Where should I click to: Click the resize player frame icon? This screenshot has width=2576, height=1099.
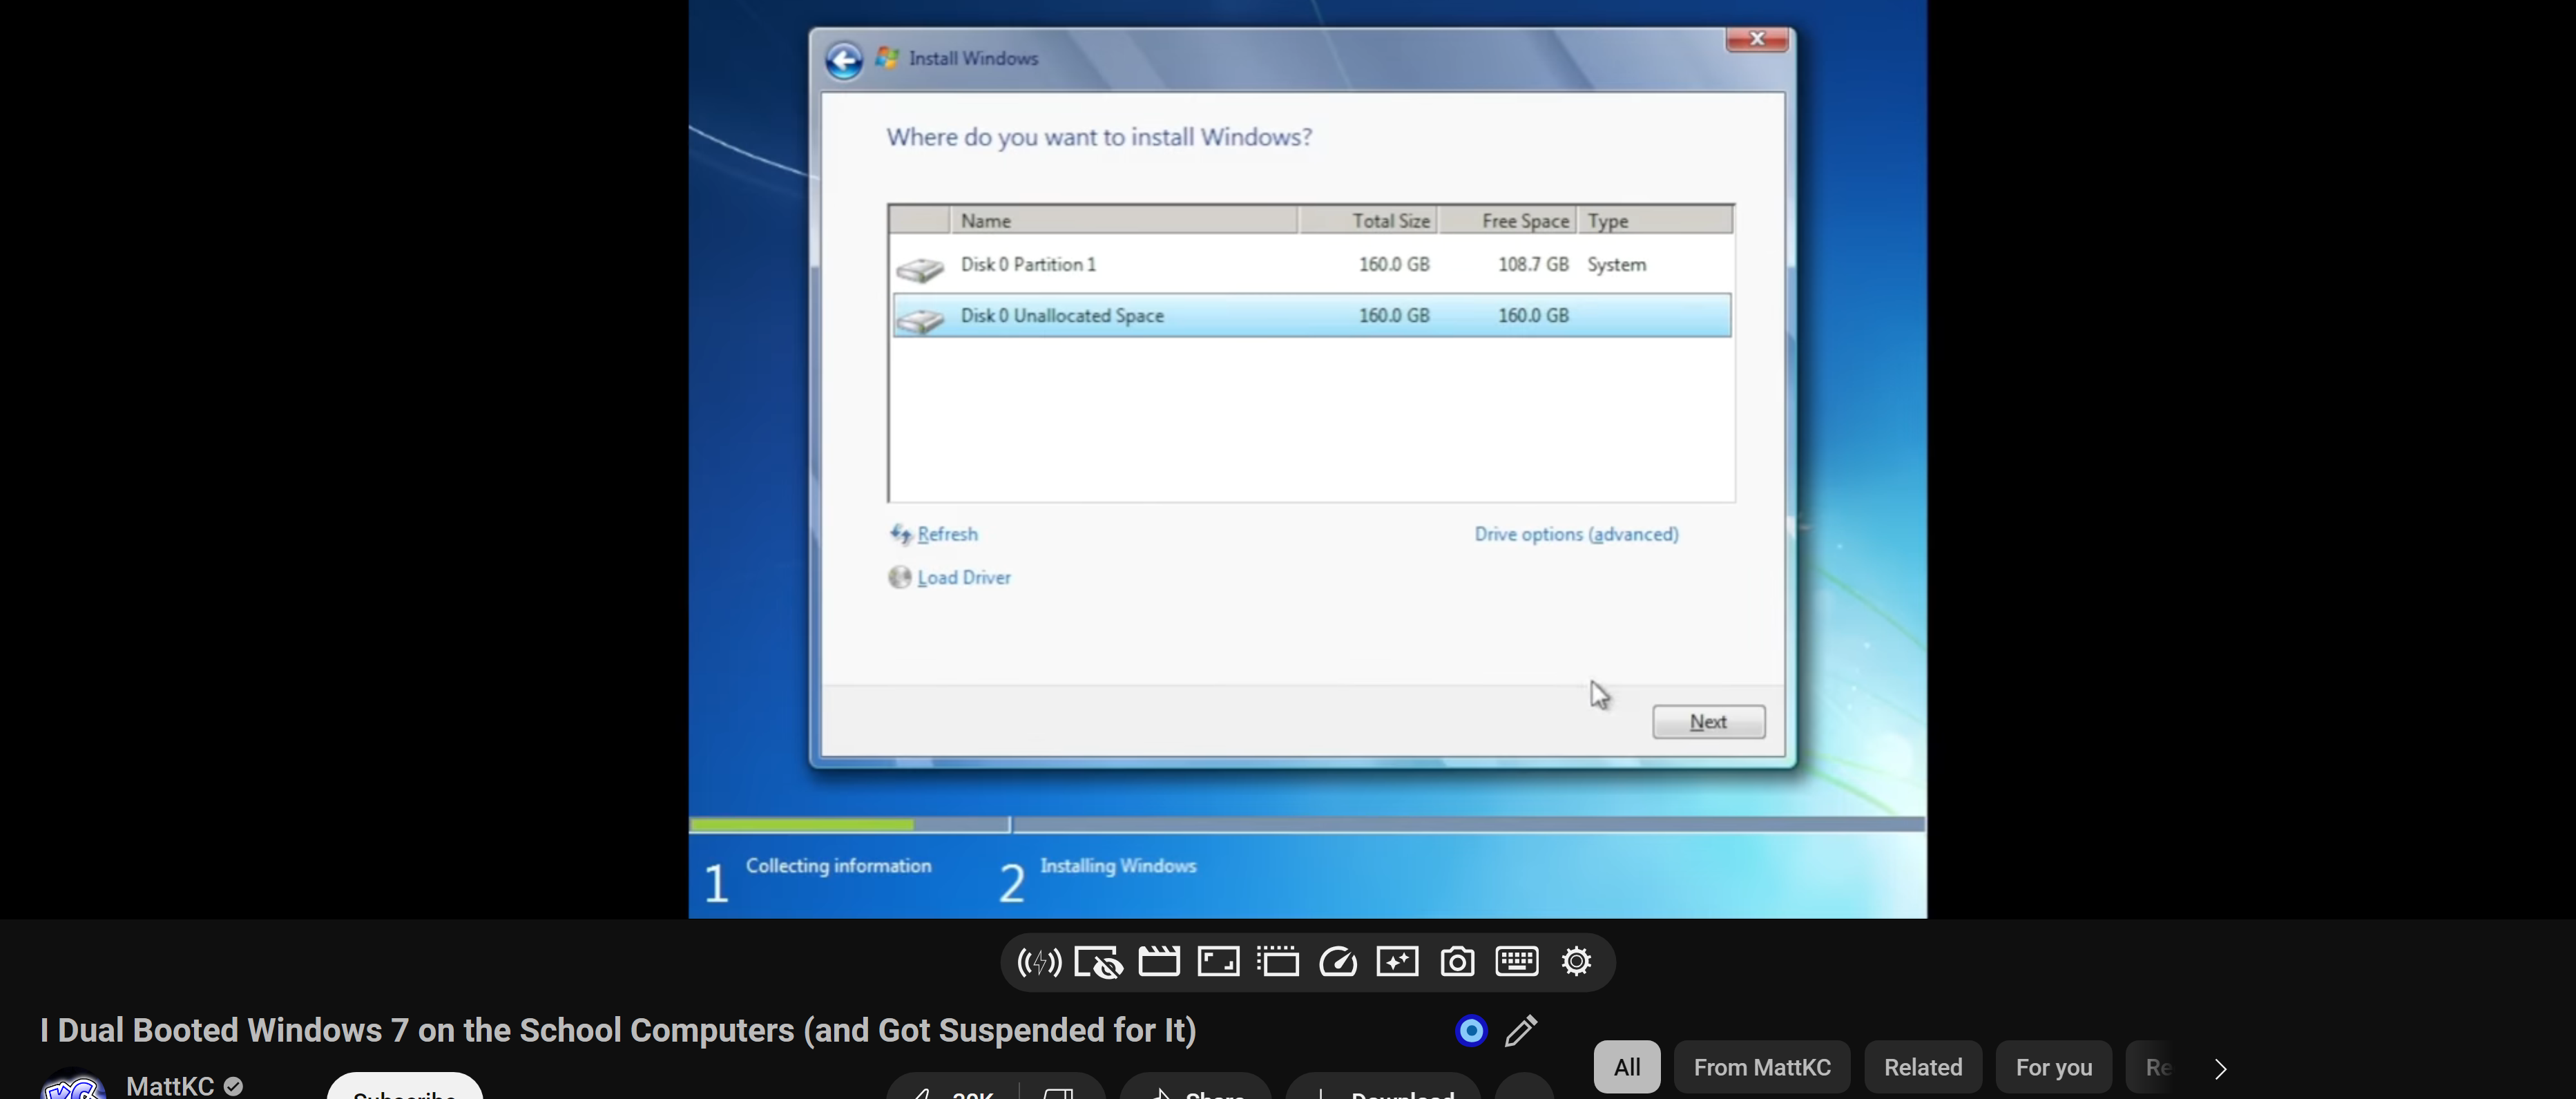point(1218,961)
